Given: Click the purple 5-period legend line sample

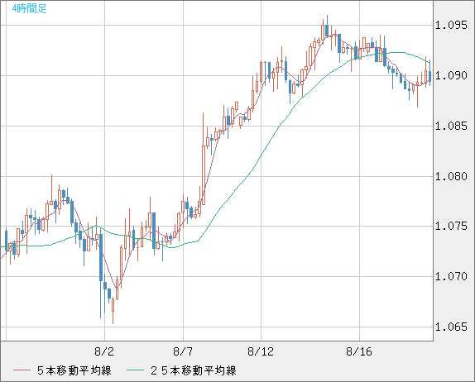Looking at the screenshot, I should coord(22,370).
